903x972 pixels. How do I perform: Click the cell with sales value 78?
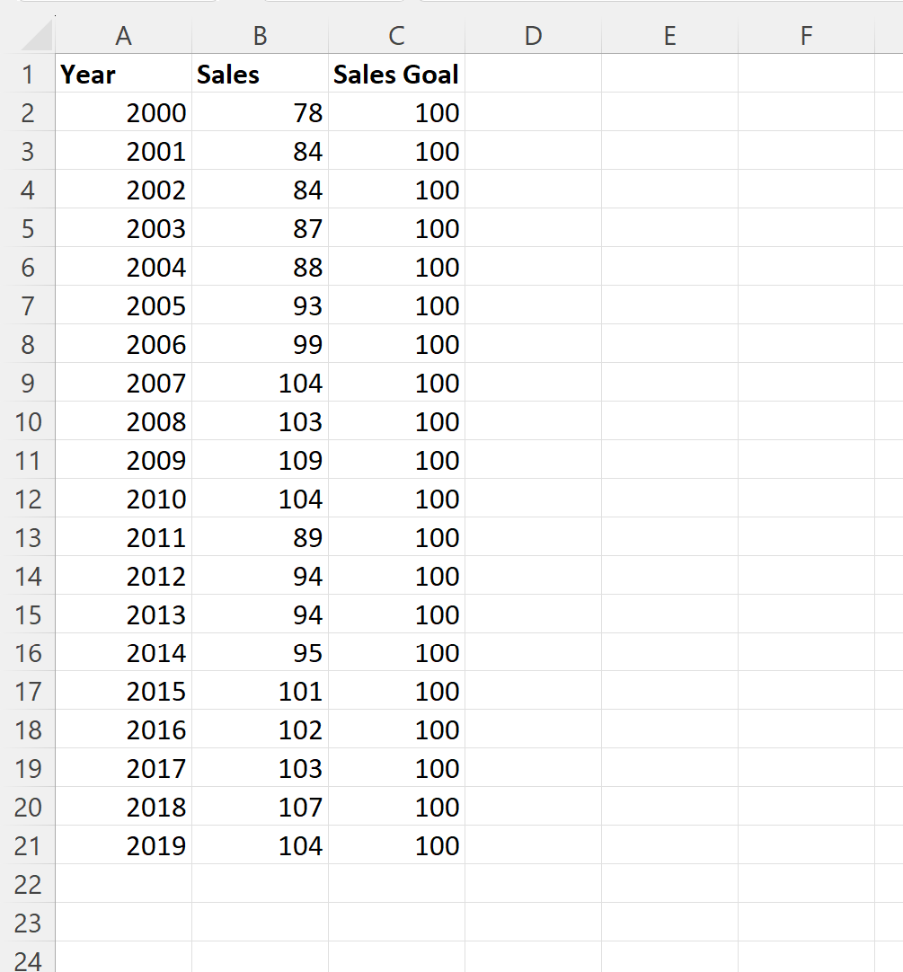click(259, 113)
